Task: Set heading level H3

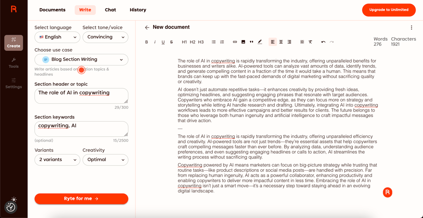Action: 201,42
